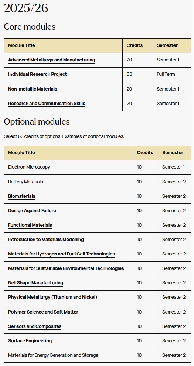Screen dimensions: 194x366
Task: Click the Design Against Failure link
Action: tap(32, 211)
